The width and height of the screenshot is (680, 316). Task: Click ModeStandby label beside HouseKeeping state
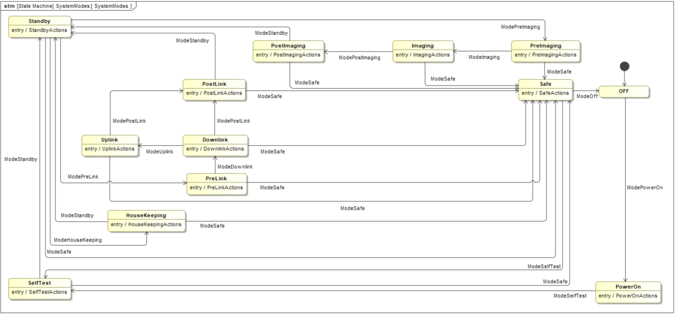(x=77, y=216)
